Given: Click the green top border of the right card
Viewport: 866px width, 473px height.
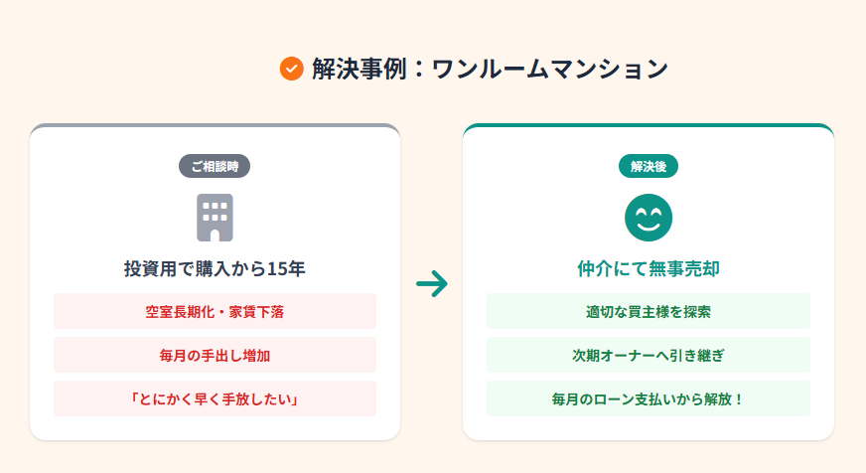Looking at the screenshot, I should pos(649,125).
